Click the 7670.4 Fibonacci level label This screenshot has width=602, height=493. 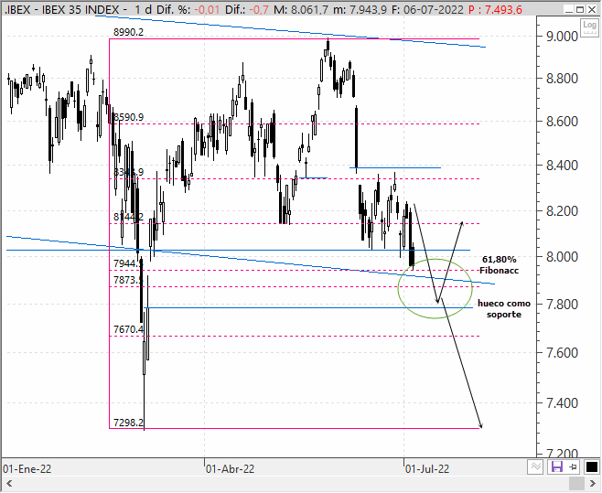click(129, 329)
